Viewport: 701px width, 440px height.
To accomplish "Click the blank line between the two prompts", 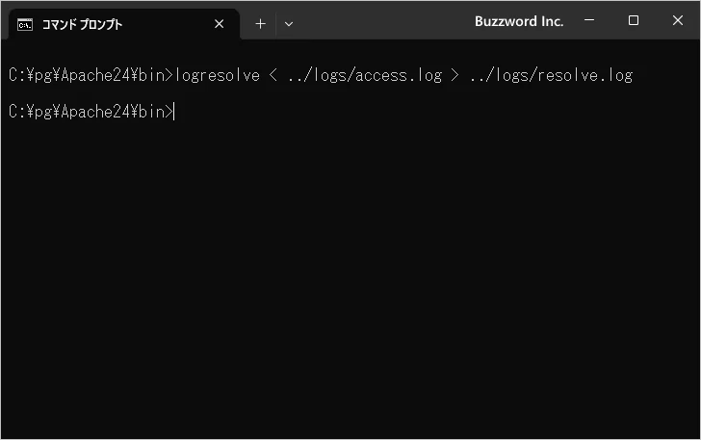I will (x=289, y=93).
